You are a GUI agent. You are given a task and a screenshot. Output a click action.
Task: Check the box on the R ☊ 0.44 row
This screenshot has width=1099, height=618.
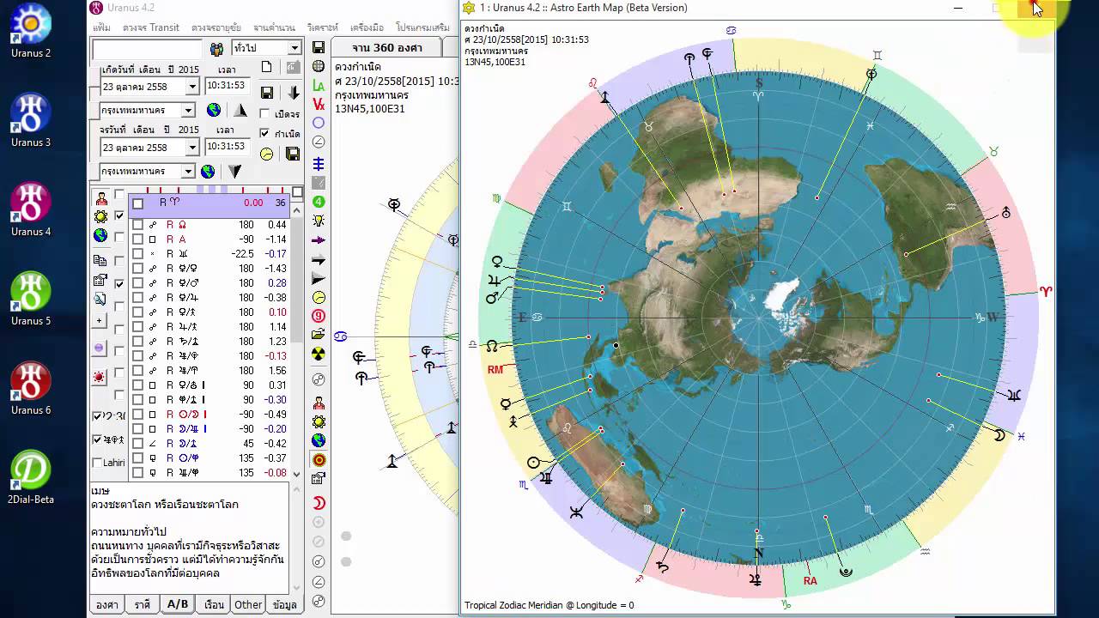(x=137, y=225)
